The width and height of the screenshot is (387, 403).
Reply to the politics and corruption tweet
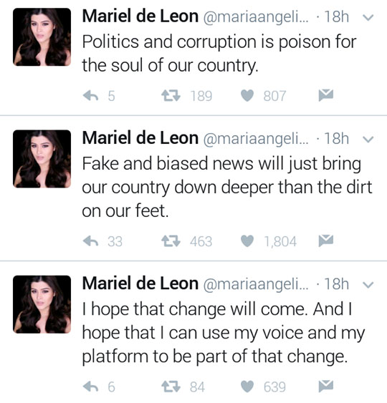coord(90,96)
